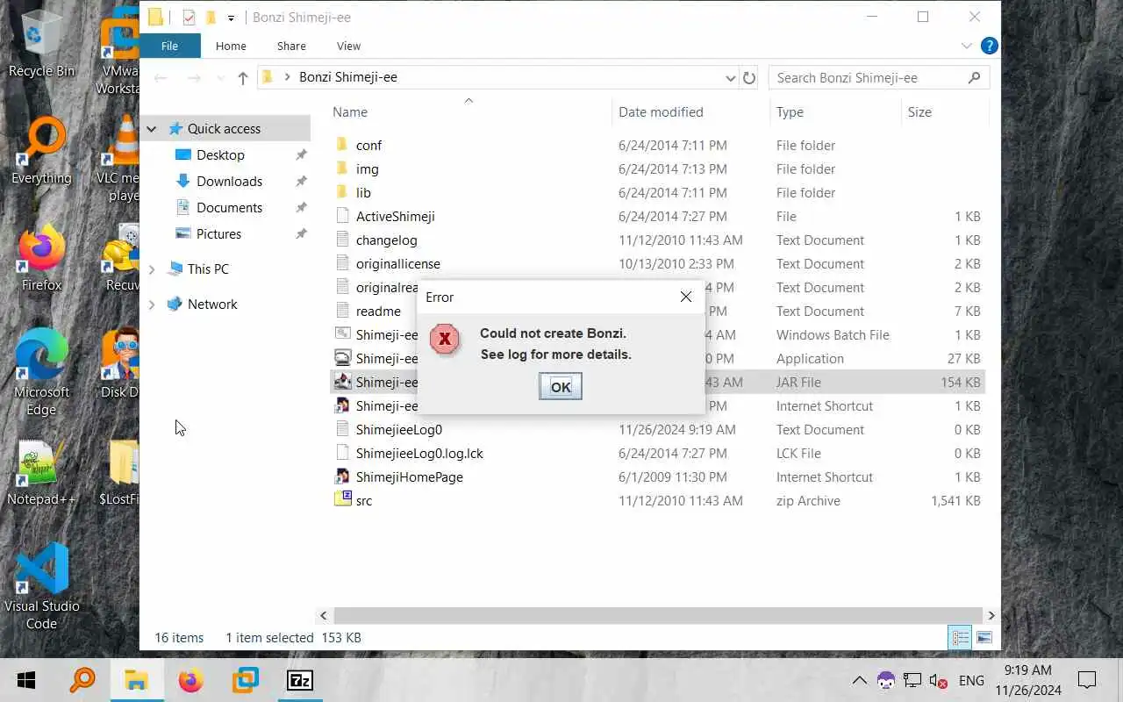Screen dimensions: 1123x702
Task: Select the ShimejiHomePage internet shortcut
Action: tap(409, 476)
